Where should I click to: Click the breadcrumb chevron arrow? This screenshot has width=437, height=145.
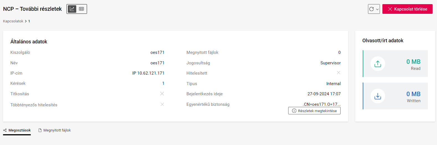[26, 21]
